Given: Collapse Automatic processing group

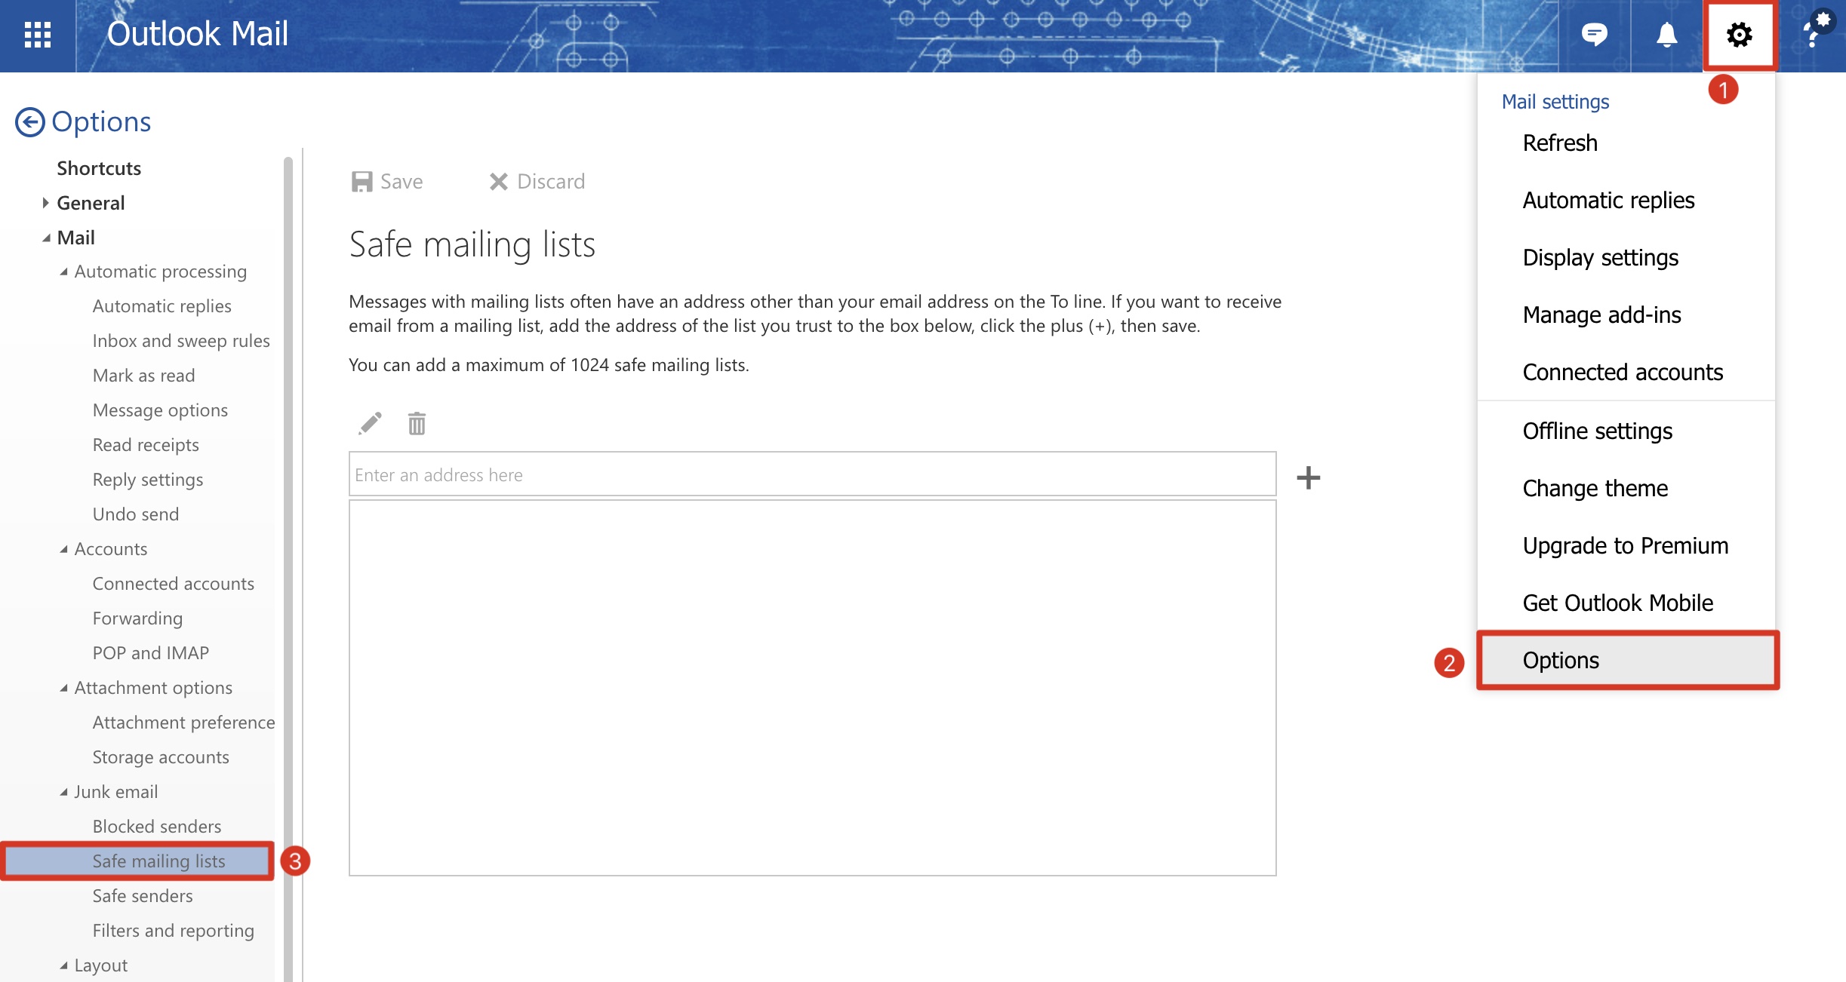Looking at the screenshot, I should click(x=64, y=272).
